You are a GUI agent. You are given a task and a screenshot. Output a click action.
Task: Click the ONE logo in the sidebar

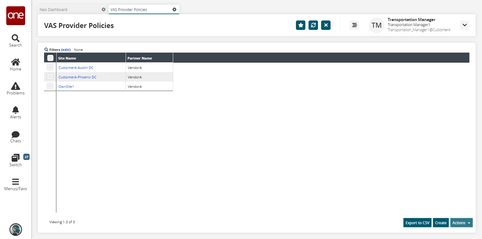click(x=16, y=16)
